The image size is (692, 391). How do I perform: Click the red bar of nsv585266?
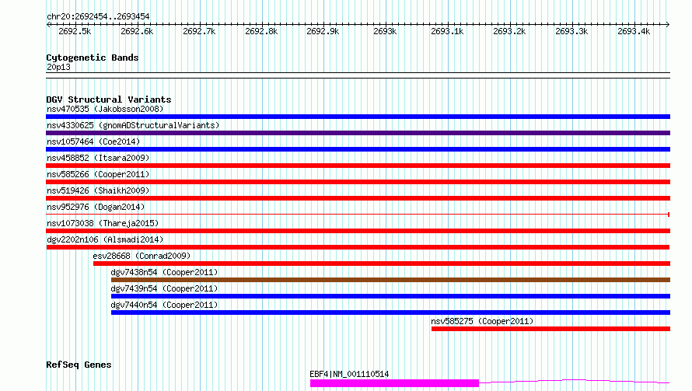(358, 182)
